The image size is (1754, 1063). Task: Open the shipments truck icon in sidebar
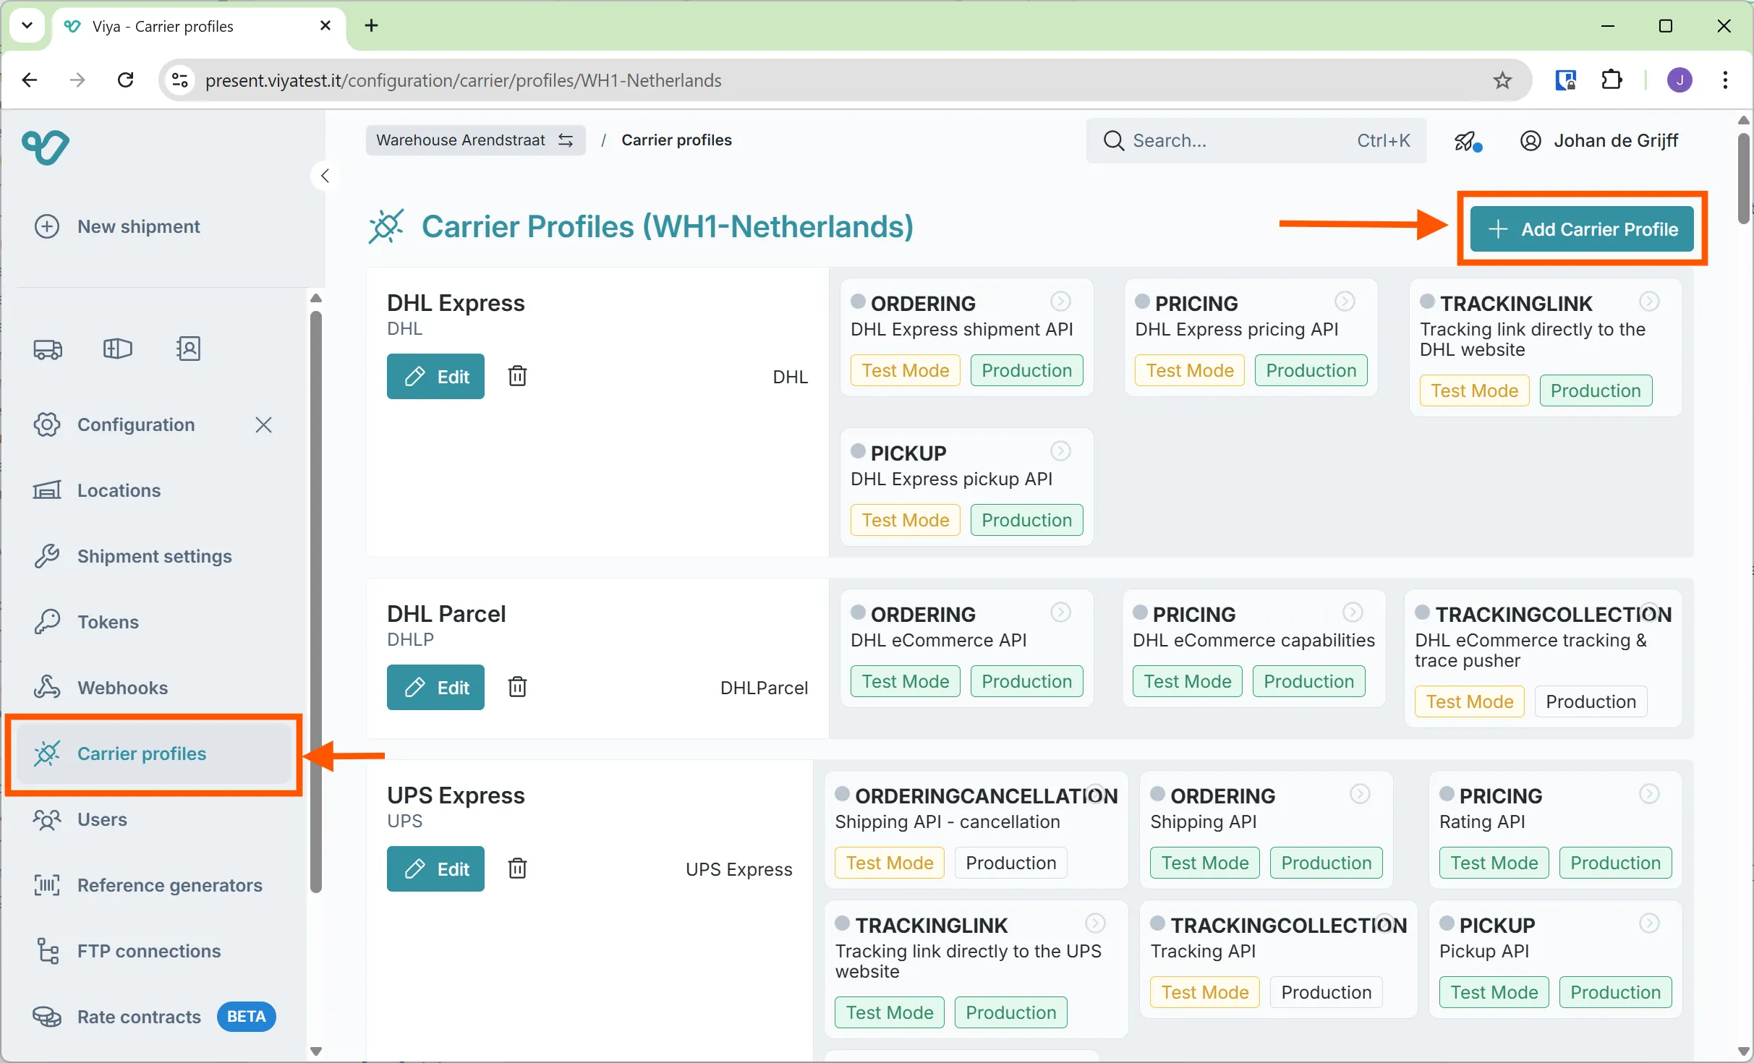[48, 349]
